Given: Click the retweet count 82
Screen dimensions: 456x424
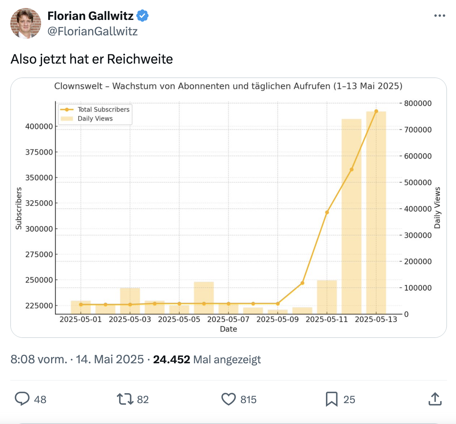Looking at the screenshot, I should (x=143, y=400).
